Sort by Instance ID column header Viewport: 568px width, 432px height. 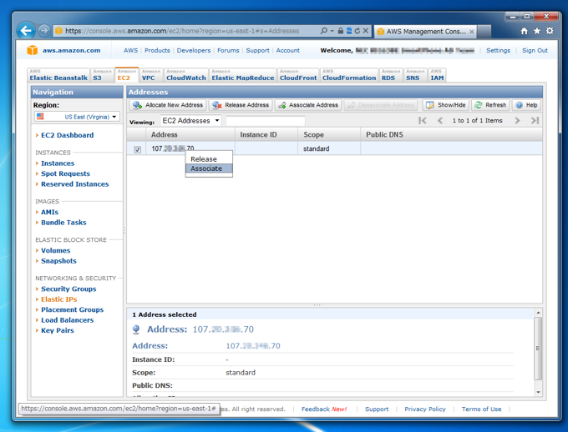click(266, 134)
